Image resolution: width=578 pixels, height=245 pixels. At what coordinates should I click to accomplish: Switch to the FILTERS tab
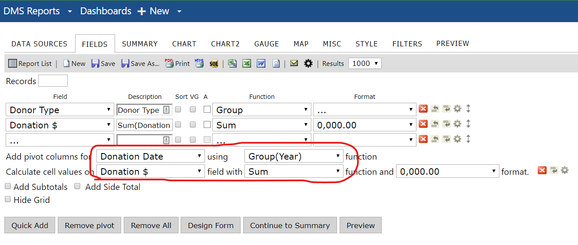(407, 44)
